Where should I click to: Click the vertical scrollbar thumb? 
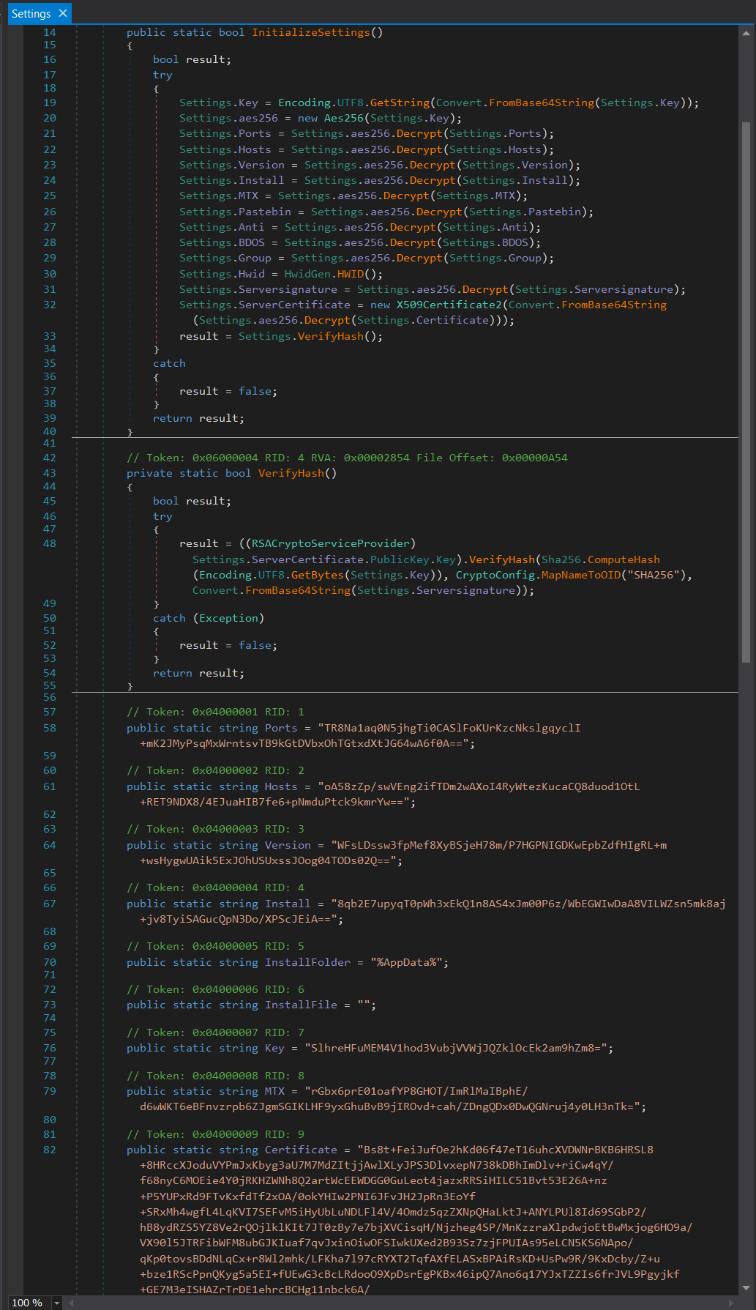pyautogui.click(x=746, y=392)
